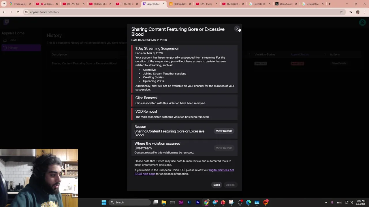
Task: Switch to The US-Is tab
Action: 126,4
